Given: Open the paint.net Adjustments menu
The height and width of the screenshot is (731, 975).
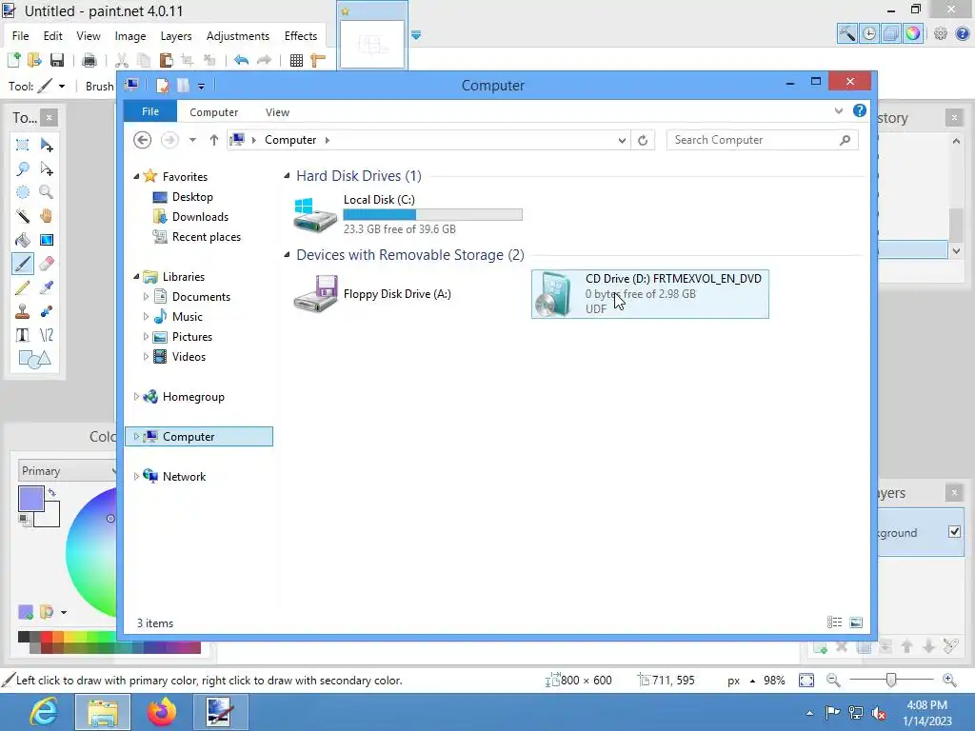Looking at the screenshot, I should point(237,36).
